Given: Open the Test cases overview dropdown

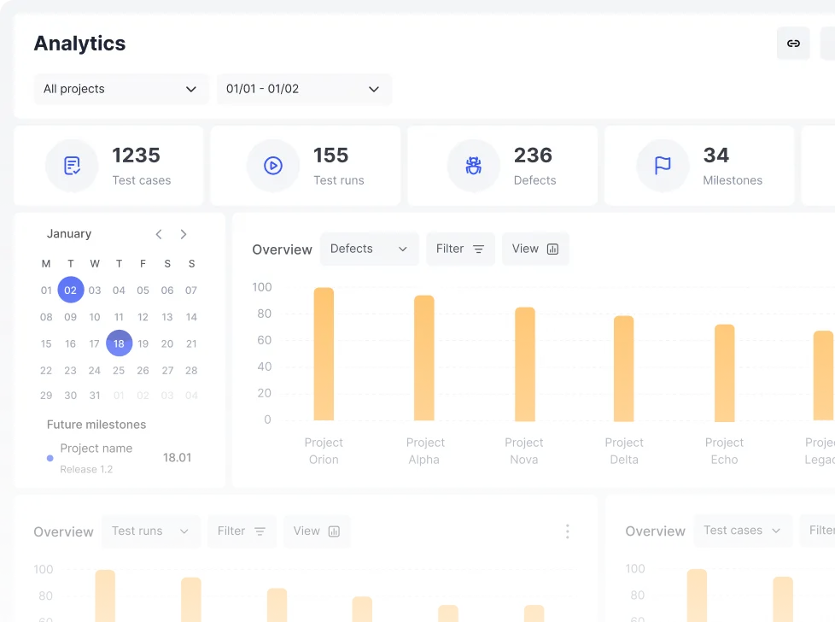Looking at the screenshot, I should pyautogui.click(x=742, y=531).
